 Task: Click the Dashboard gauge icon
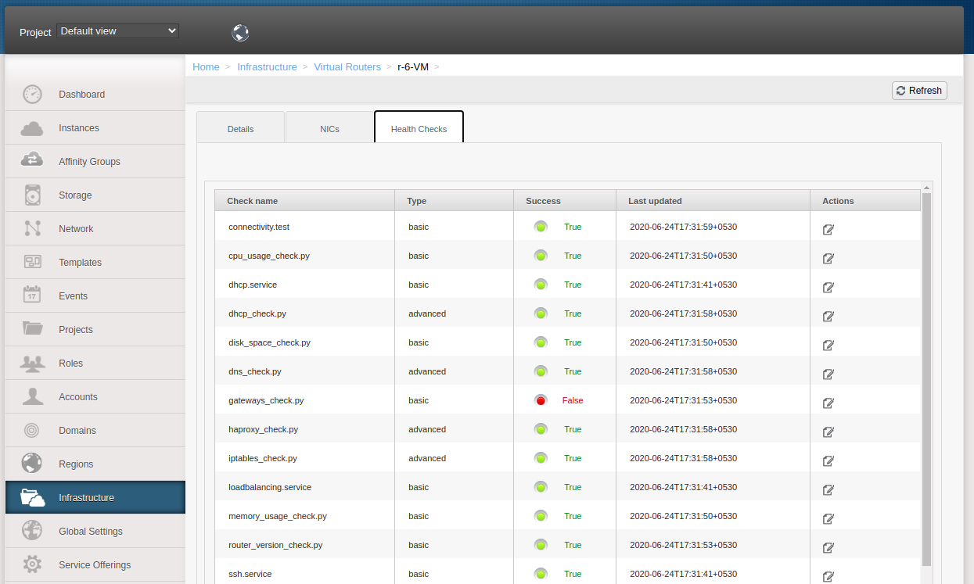(x=32, y=95)
